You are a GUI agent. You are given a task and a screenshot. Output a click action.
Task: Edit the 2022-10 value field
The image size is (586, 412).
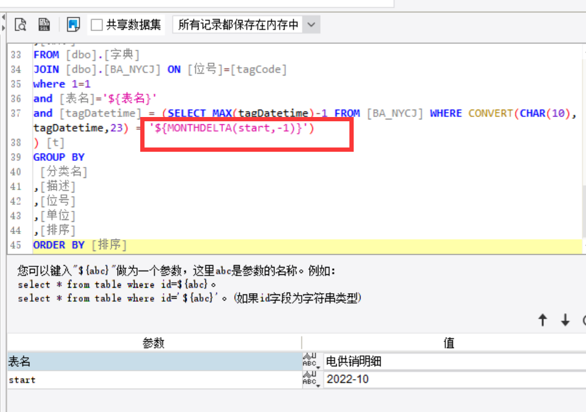pos(454,380)
